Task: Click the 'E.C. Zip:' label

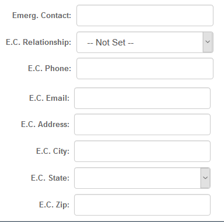Action: coord(54,205)
